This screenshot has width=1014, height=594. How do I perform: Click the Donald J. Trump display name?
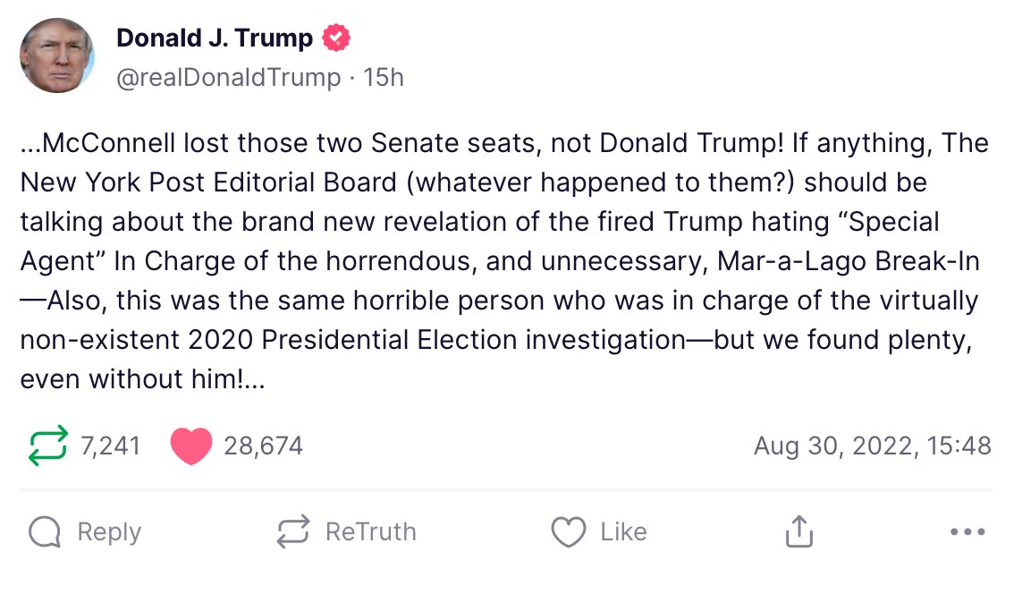coord(215,38)
